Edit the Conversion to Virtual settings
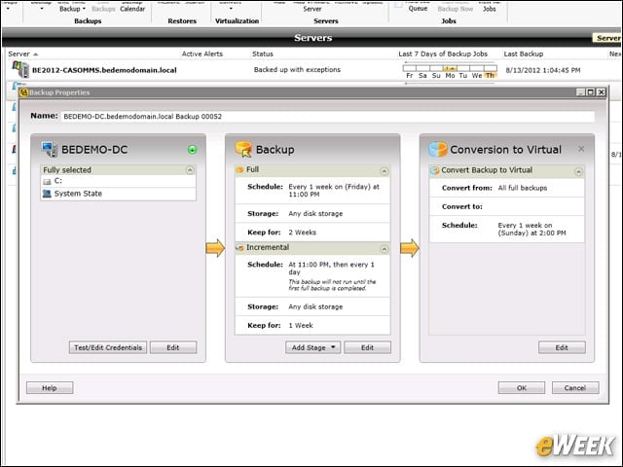 click(562, 347)
